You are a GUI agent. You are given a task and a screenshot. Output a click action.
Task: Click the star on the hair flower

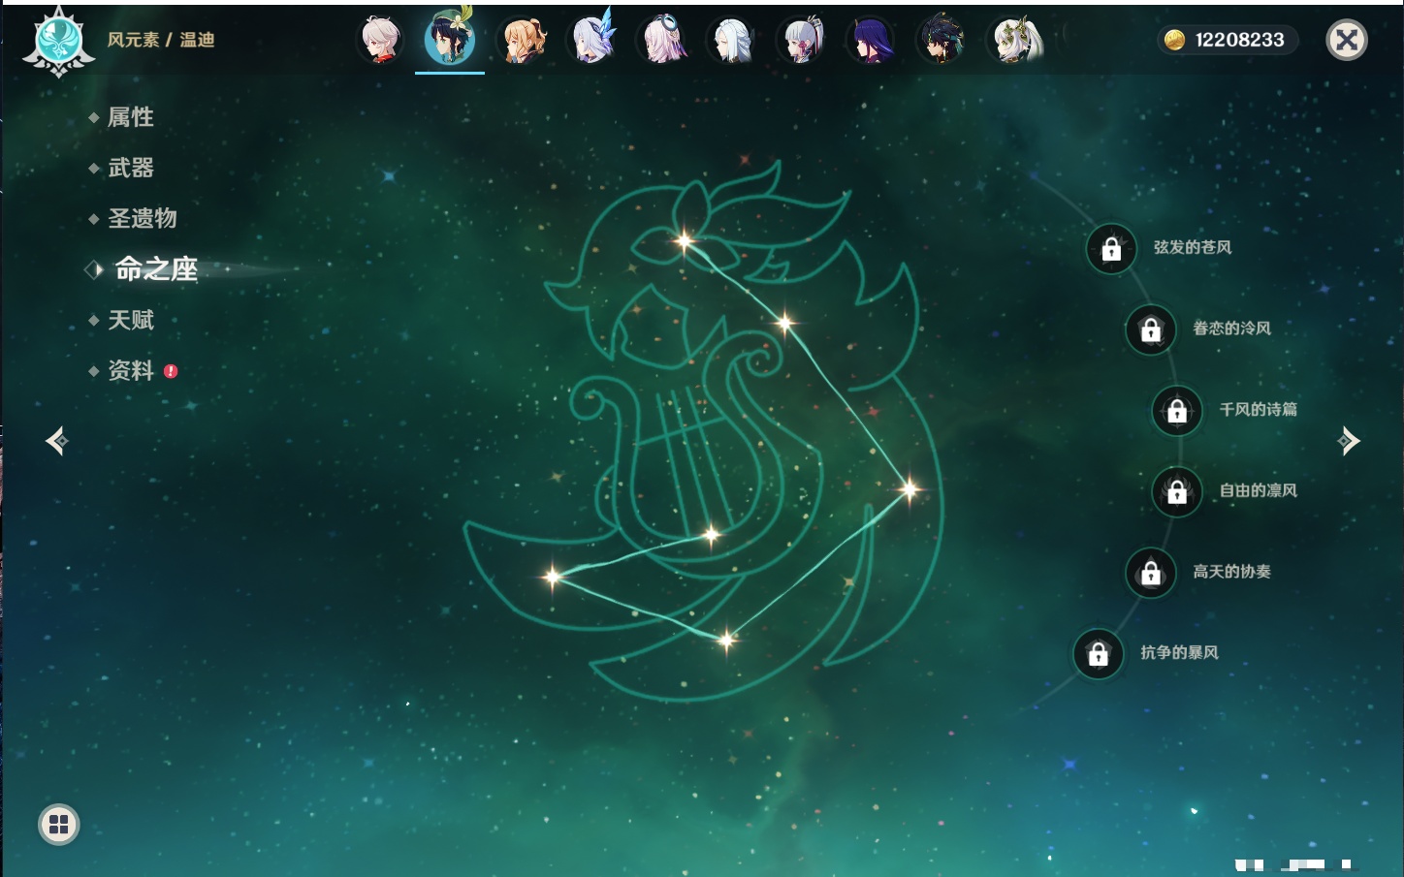685,241
